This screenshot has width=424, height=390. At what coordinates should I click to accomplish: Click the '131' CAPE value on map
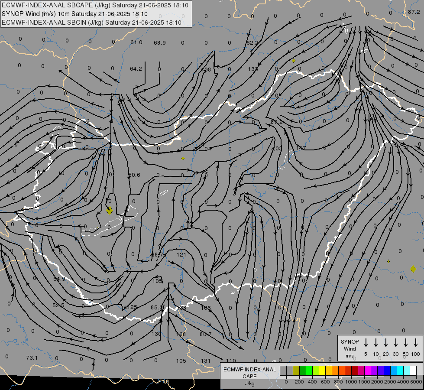tap(206, 361)
